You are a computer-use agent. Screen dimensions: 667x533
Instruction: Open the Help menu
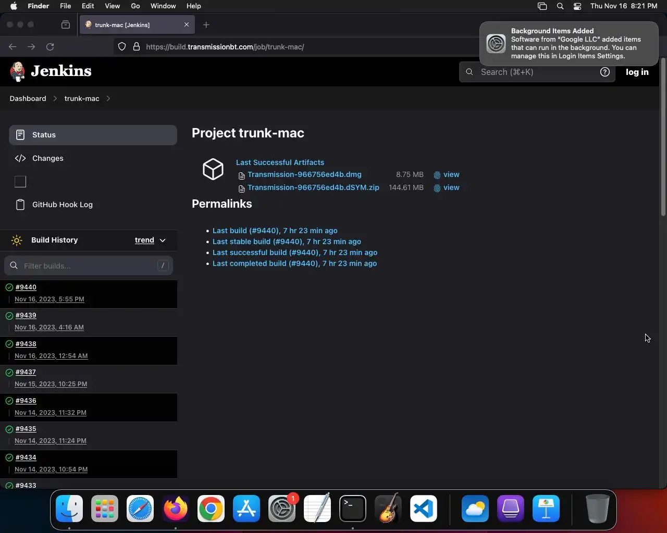tap(194, 6)
